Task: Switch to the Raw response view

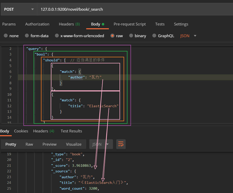Action: click(x=29, y=144)
